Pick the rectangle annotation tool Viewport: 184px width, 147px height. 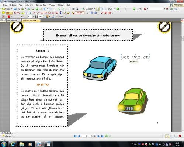pos(42,13)
